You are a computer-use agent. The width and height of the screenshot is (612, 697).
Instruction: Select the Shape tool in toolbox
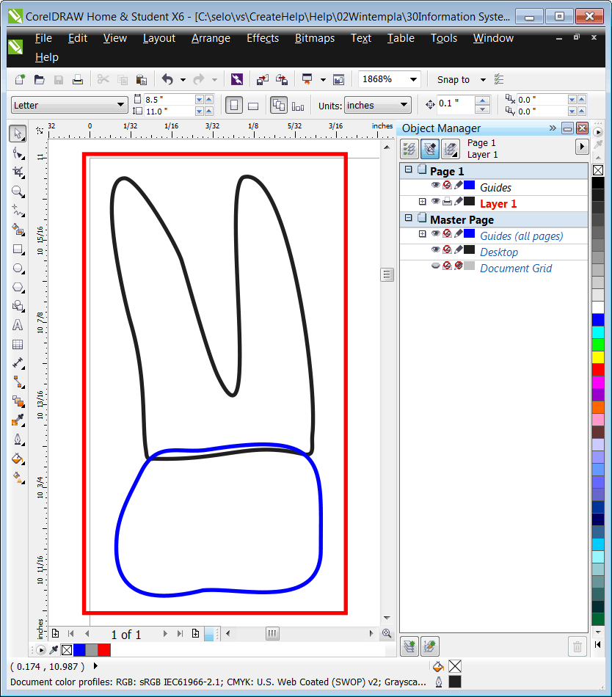tap(18, 153)
